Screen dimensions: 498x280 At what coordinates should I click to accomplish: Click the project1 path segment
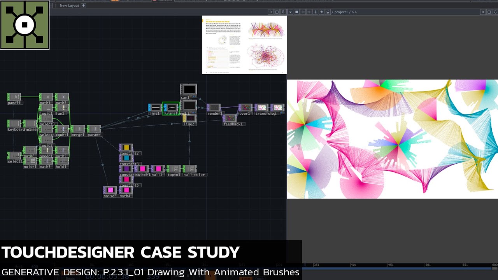(x=341, y=12)
